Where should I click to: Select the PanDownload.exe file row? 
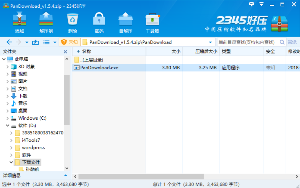coord(186,67)
